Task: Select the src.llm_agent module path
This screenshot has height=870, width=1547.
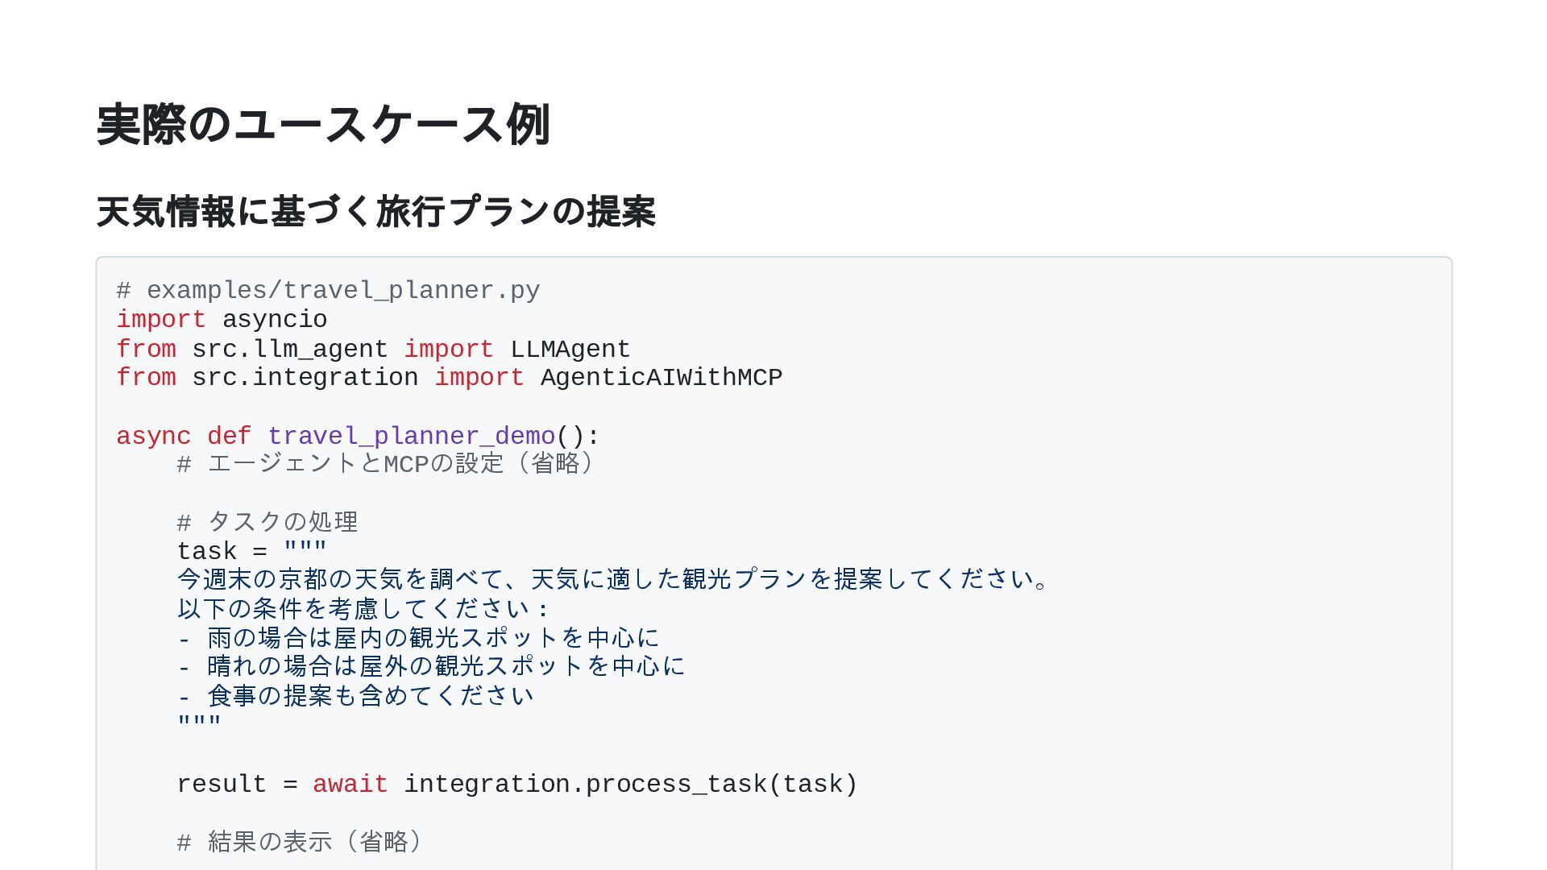Action: click(289, 350)
